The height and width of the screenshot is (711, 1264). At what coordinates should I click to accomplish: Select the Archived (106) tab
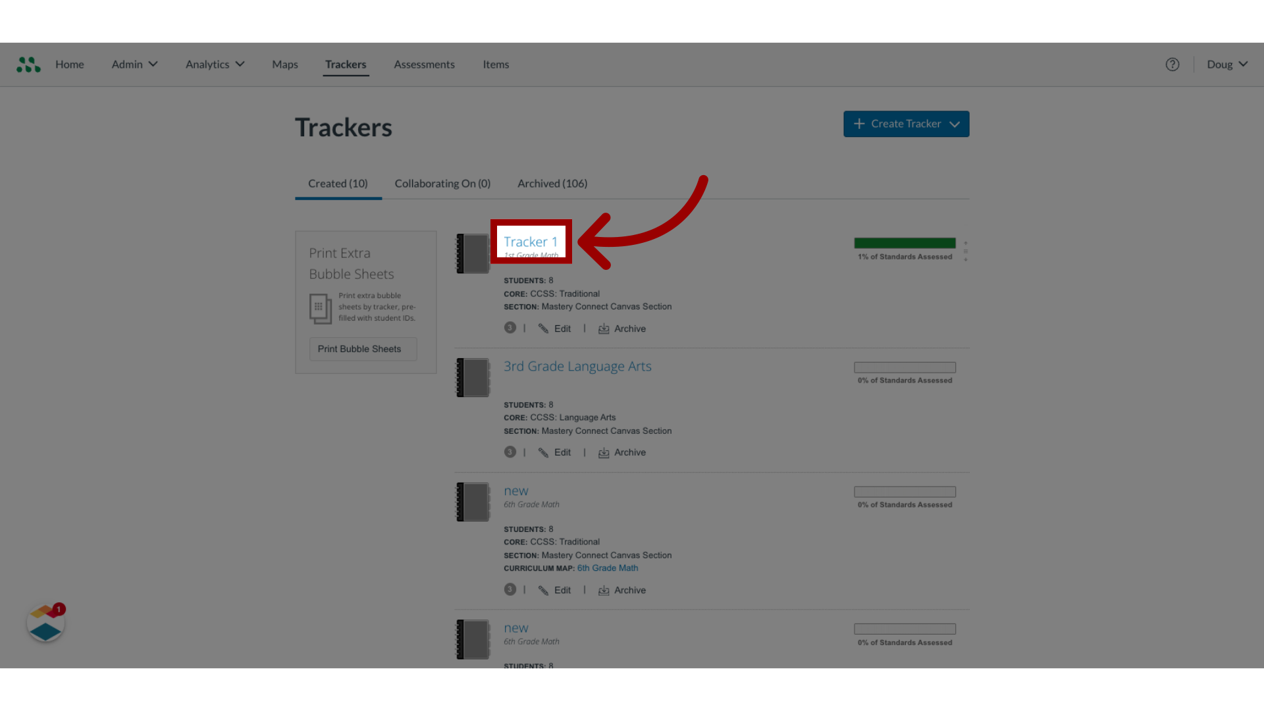(552, 183)
